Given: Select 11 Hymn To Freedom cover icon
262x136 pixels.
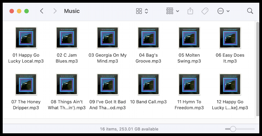Looking at the screenshot, I should pos(189,84).
